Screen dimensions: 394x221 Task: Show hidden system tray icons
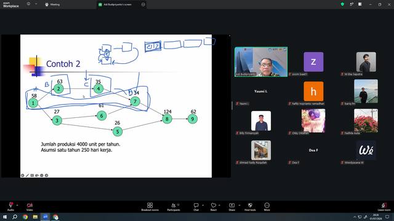click(x=355, y=217)
